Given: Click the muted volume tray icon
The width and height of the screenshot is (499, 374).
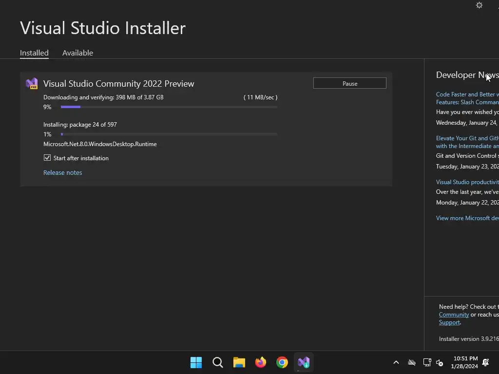Looking at the screenshot, I should tap(440, 362).
